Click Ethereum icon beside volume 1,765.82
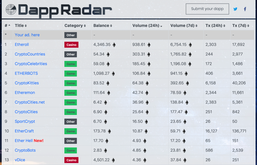 click(x=190, y=55)
